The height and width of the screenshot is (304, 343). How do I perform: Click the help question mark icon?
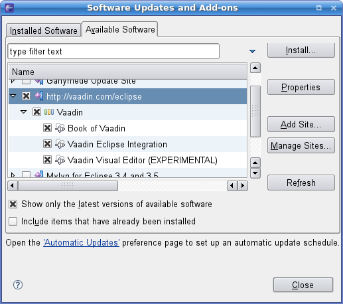coord(18,285)
